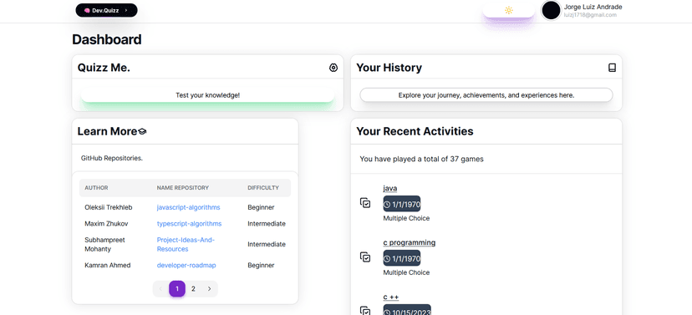The width and height of the screenshot is (692, 315).
Task: Open the java quiz activity link
Action: tap(390, 188)
